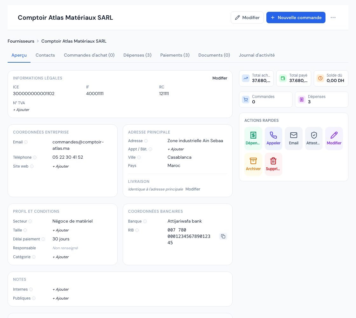Add a Taille value

tap(61, 230)
